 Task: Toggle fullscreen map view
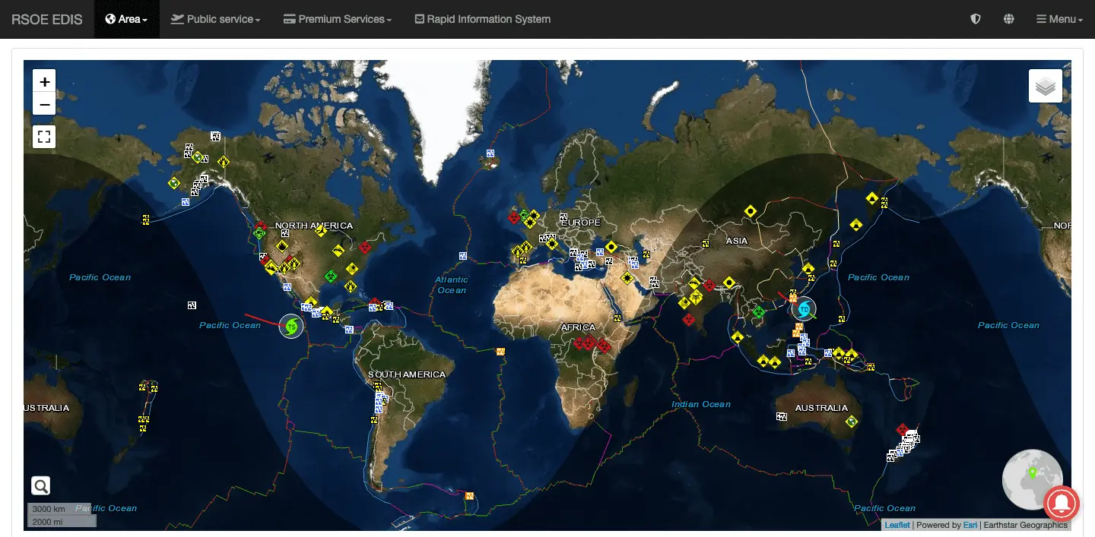tap(44, 137)
